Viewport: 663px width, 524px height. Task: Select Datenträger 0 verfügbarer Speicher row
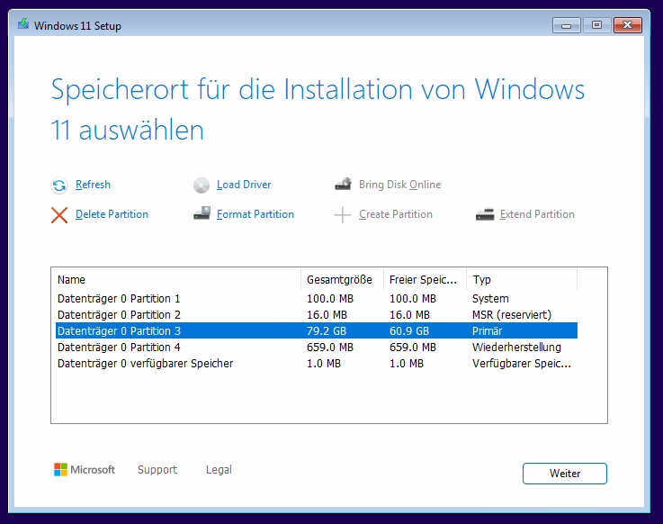317,363
